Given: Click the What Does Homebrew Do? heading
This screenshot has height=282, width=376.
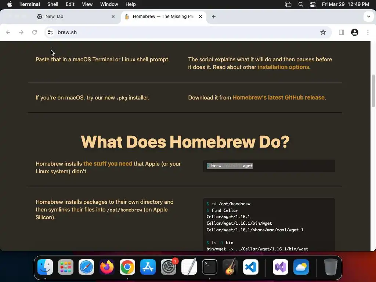Looking at the screenshot, I should click(185, 142).
